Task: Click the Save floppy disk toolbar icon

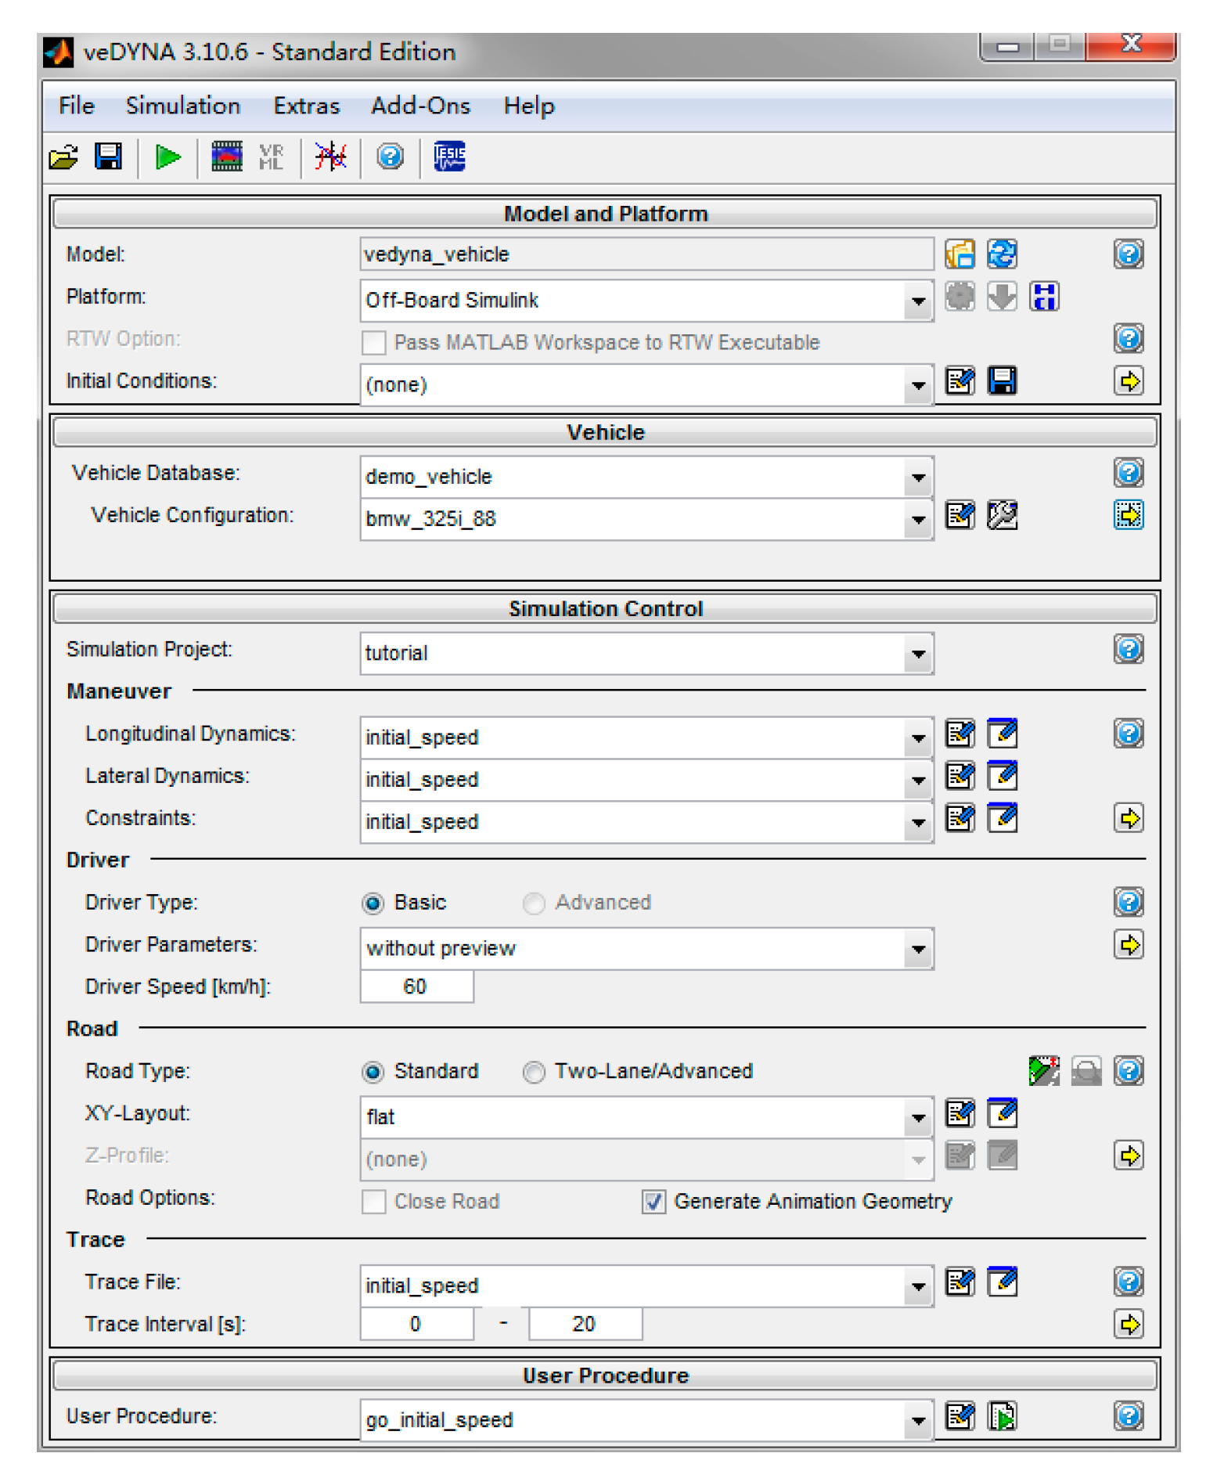Action: point(108,157)
